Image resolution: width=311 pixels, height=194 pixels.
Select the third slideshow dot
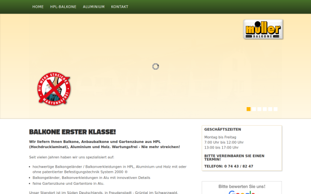click(x=259, y=109)
